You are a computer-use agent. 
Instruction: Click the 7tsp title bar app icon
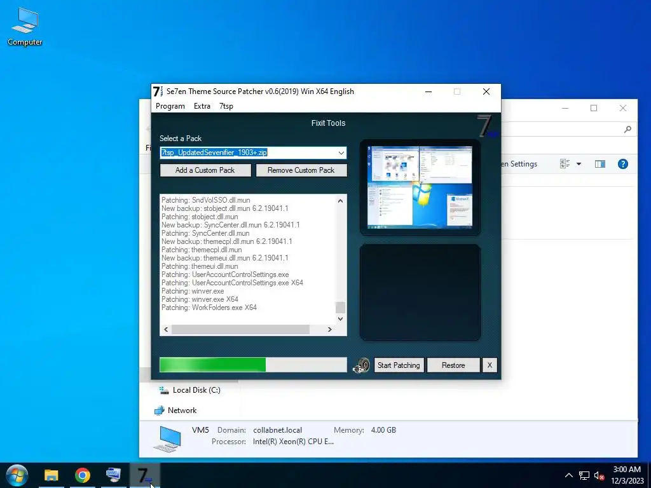(x=158, y=91)
